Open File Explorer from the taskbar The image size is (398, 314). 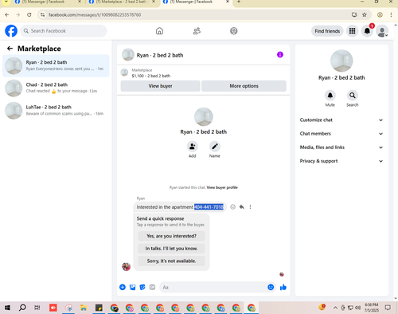click(84, 308)
